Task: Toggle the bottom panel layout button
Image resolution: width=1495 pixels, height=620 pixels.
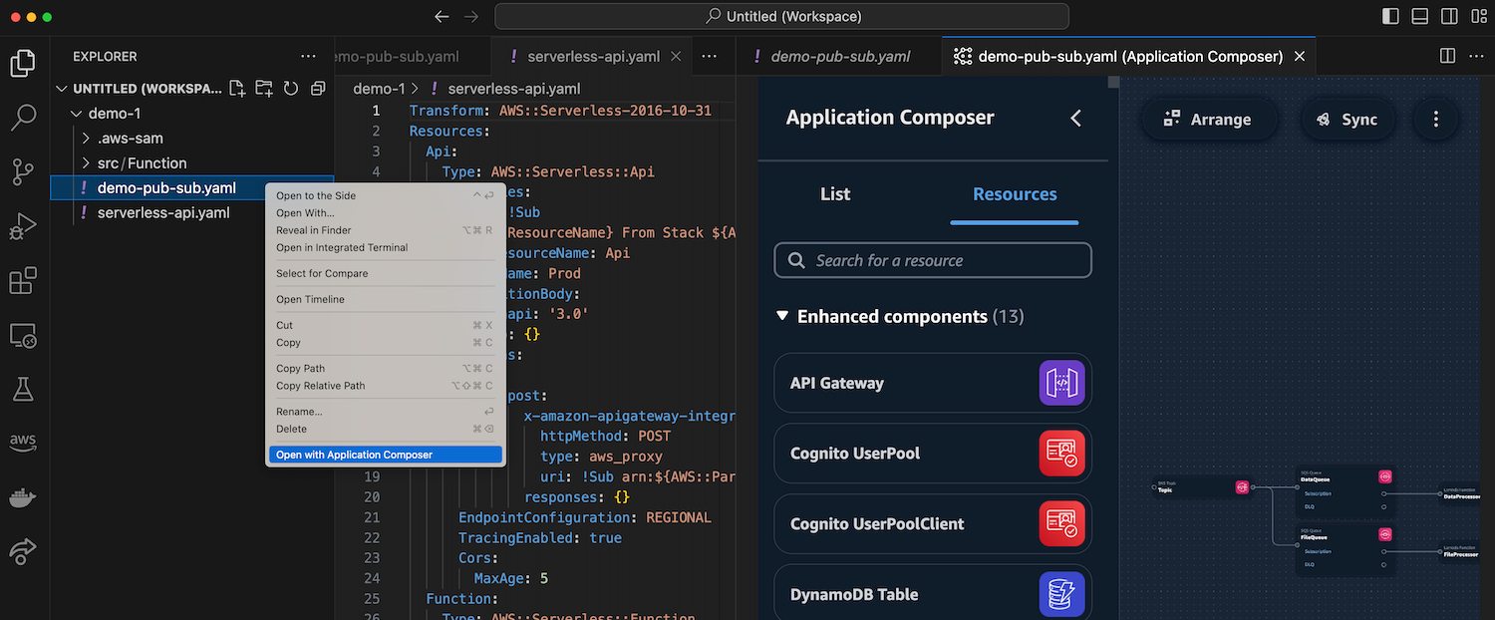Action: click(x=1420, y=16)
